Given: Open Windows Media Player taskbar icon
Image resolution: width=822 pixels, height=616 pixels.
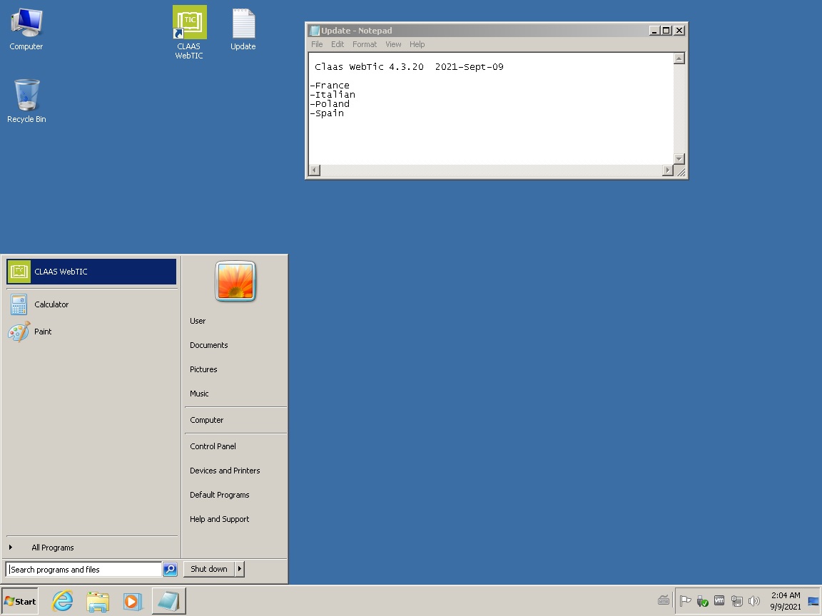Looking at the screenshot, I should coord(133,601).
